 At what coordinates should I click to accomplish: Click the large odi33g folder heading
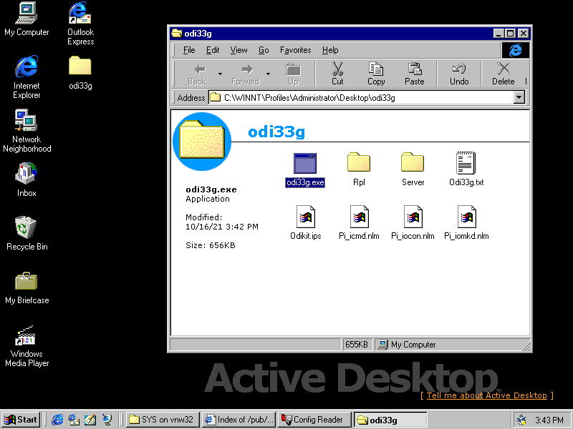tap(276, 132)
